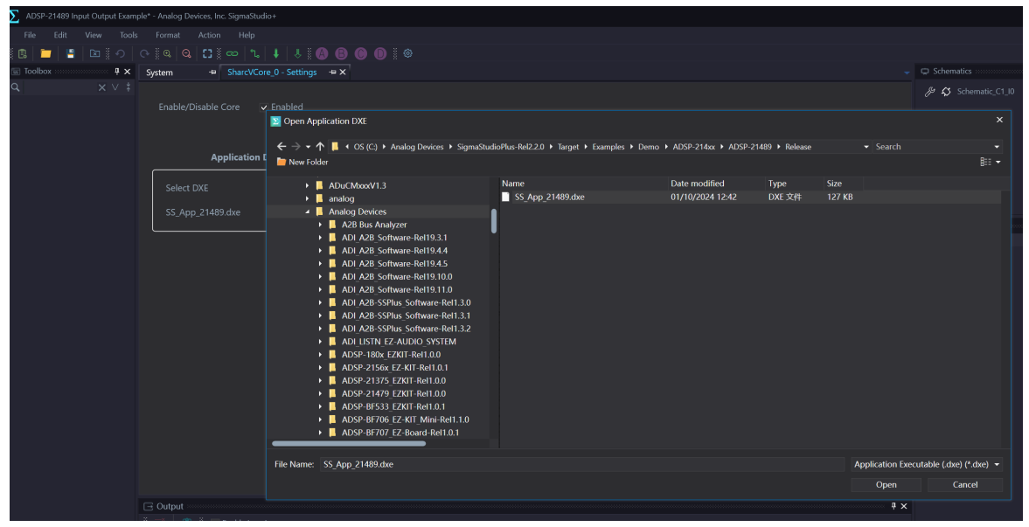Expand the ADuCMxxxV1.3 folder
The height and width of the screenshot is (527, 1029).
(x=307, y=186)
